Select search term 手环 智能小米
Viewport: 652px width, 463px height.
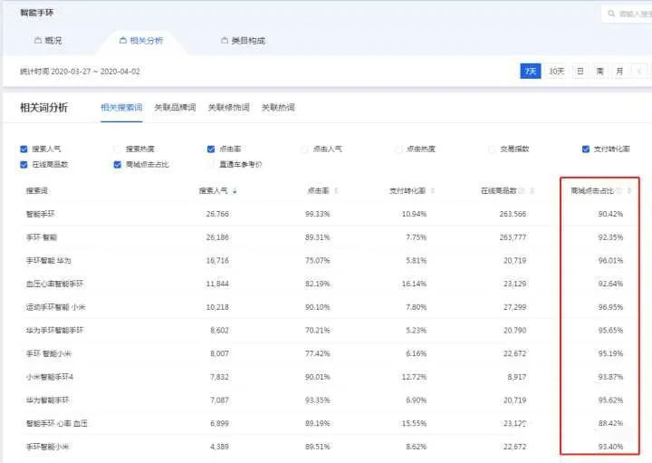(49, 354)
